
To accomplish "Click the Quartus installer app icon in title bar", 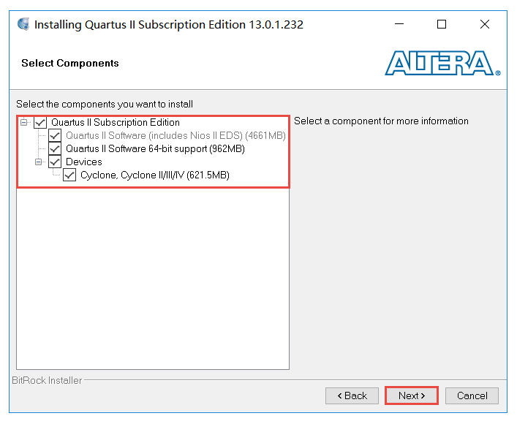I will [23, 24].
